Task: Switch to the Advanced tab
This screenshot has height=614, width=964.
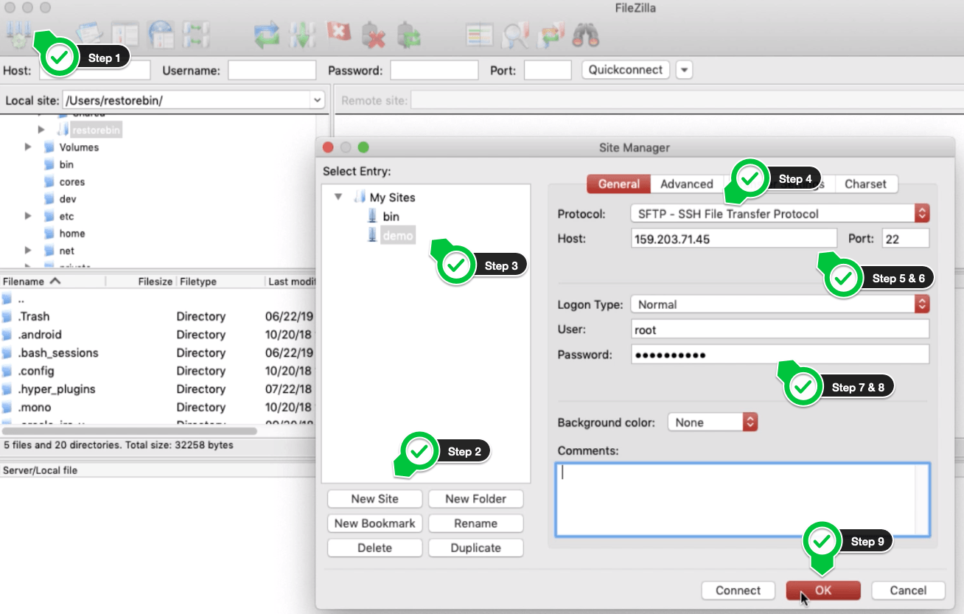Action: [x=687, y=184]
